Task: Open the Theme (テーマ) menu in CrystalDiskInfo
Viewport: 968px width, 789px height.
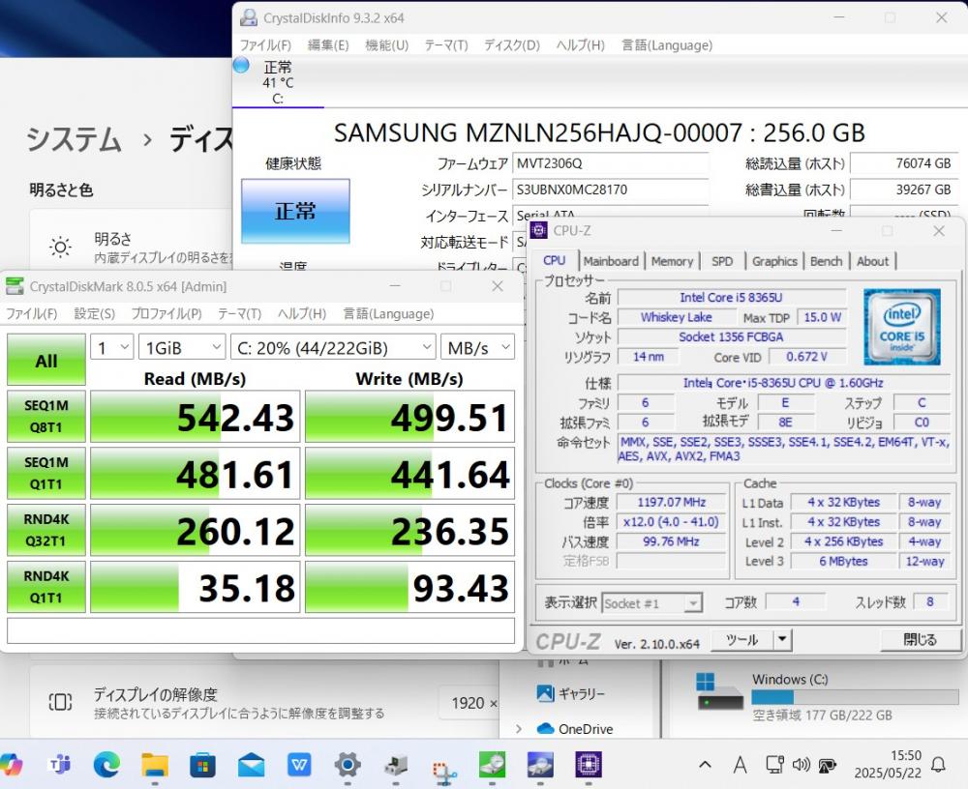Action: [445, 45]
